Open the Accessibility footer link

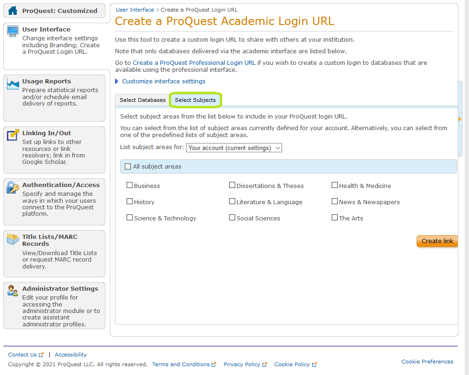pos(71,355)
